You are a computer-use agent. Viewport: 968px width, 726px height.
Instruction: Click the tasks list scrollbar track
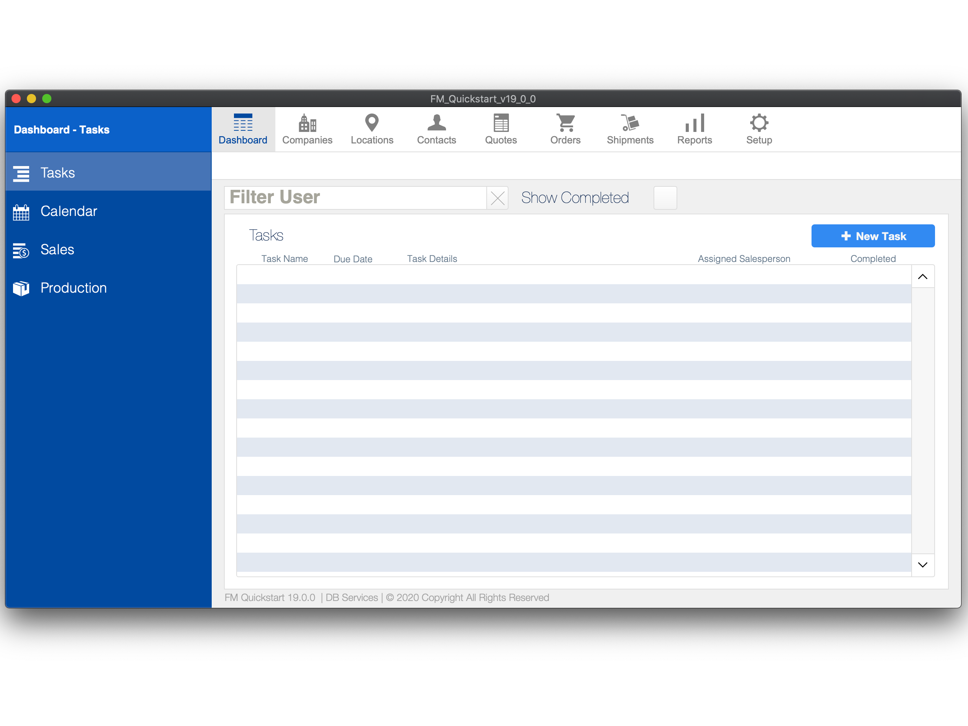(x=922, y=420)
